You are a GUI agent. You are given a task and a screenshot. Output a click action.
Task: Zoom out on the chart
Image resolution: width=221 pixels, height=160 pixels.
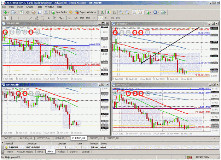click(x=127, y=12)
